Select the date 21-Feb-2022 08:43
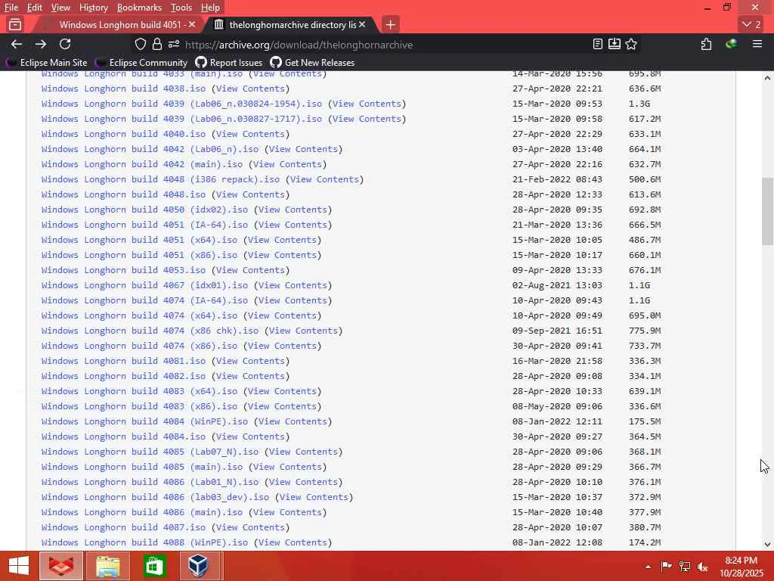 557,179
